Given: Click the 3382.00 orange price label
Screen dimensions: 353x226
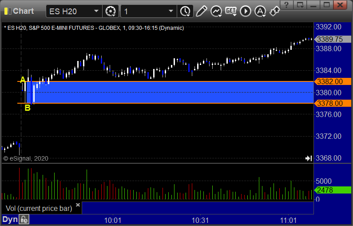Looking at the screenshot, I should [x=333, y=81].
